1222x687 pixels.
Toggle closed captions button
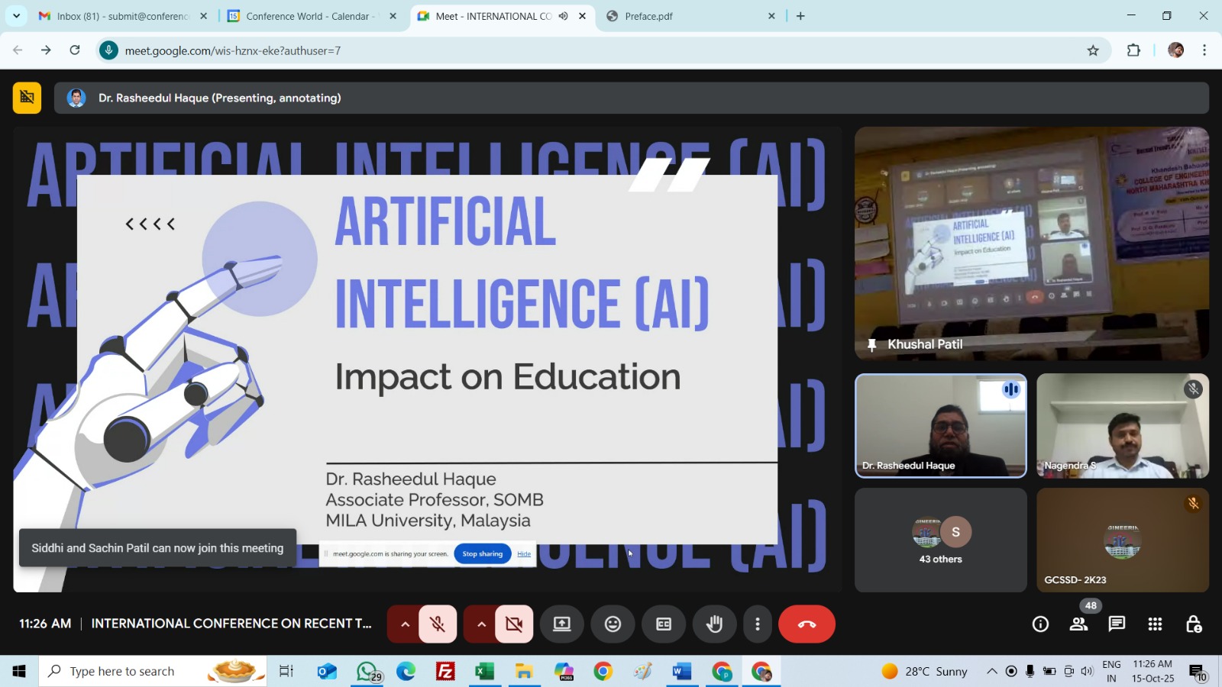[664, 624]
